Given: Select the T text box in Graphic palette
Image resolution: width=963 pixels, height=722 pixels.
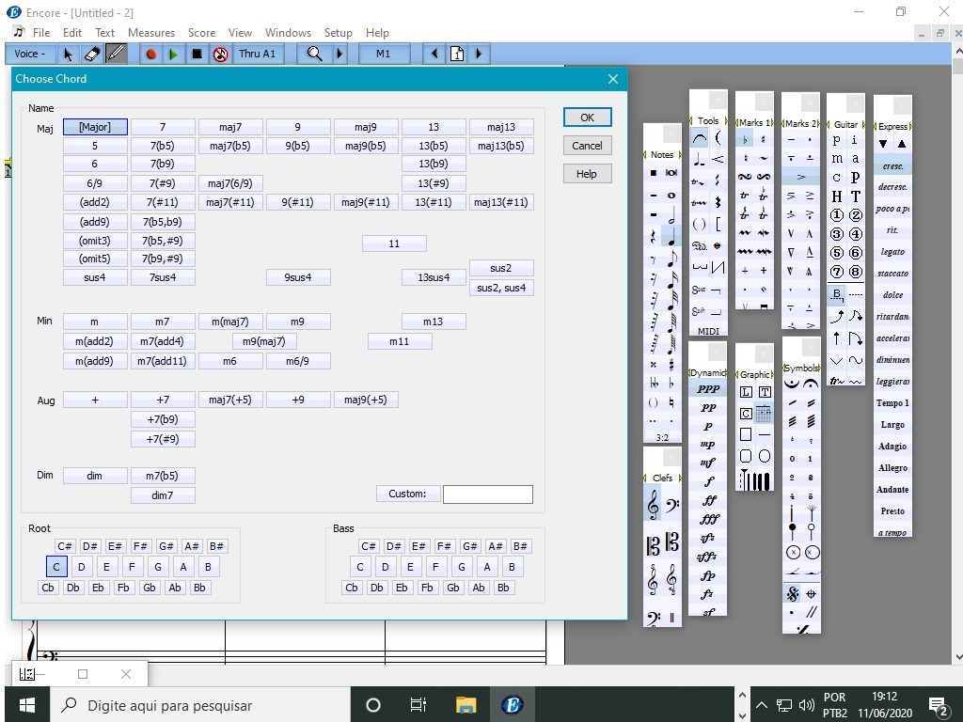Looking at the screenshot, I should click(765, 392).
